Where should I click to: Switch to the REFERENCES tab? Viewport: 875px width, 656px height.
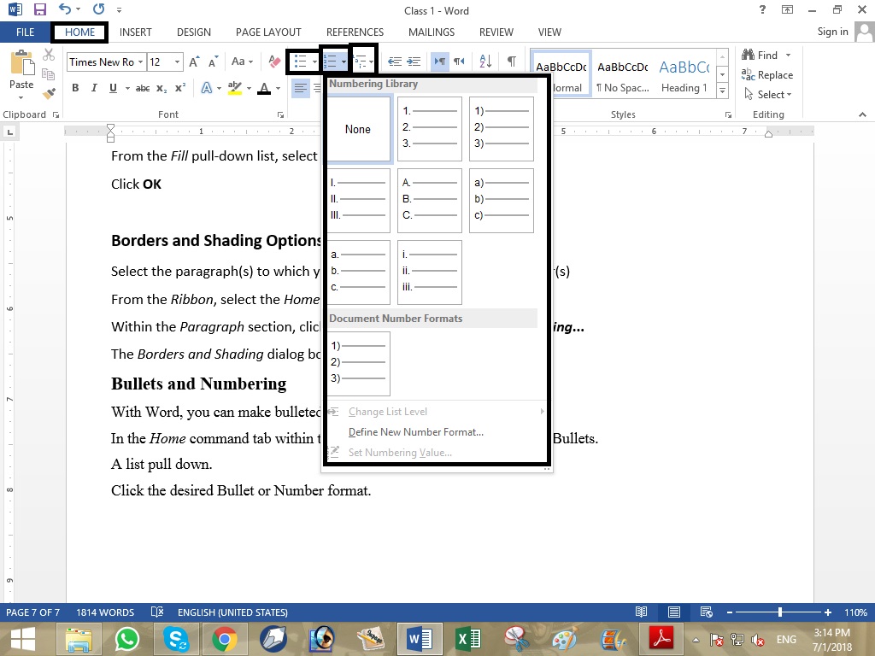[355, 32]
